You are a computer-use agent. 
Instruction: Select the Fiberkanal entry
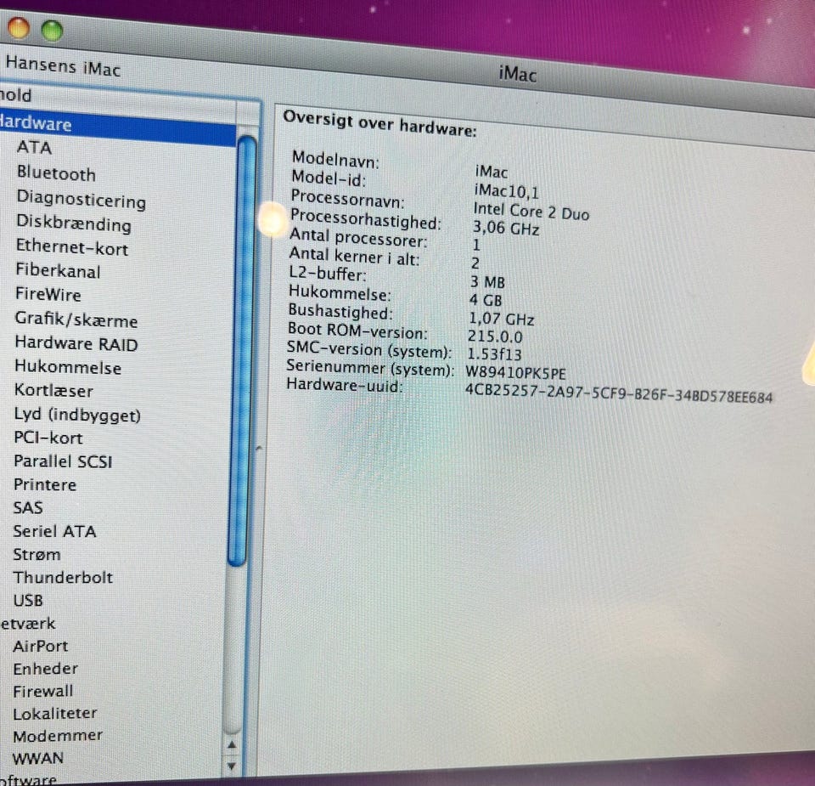click(58, 270)
